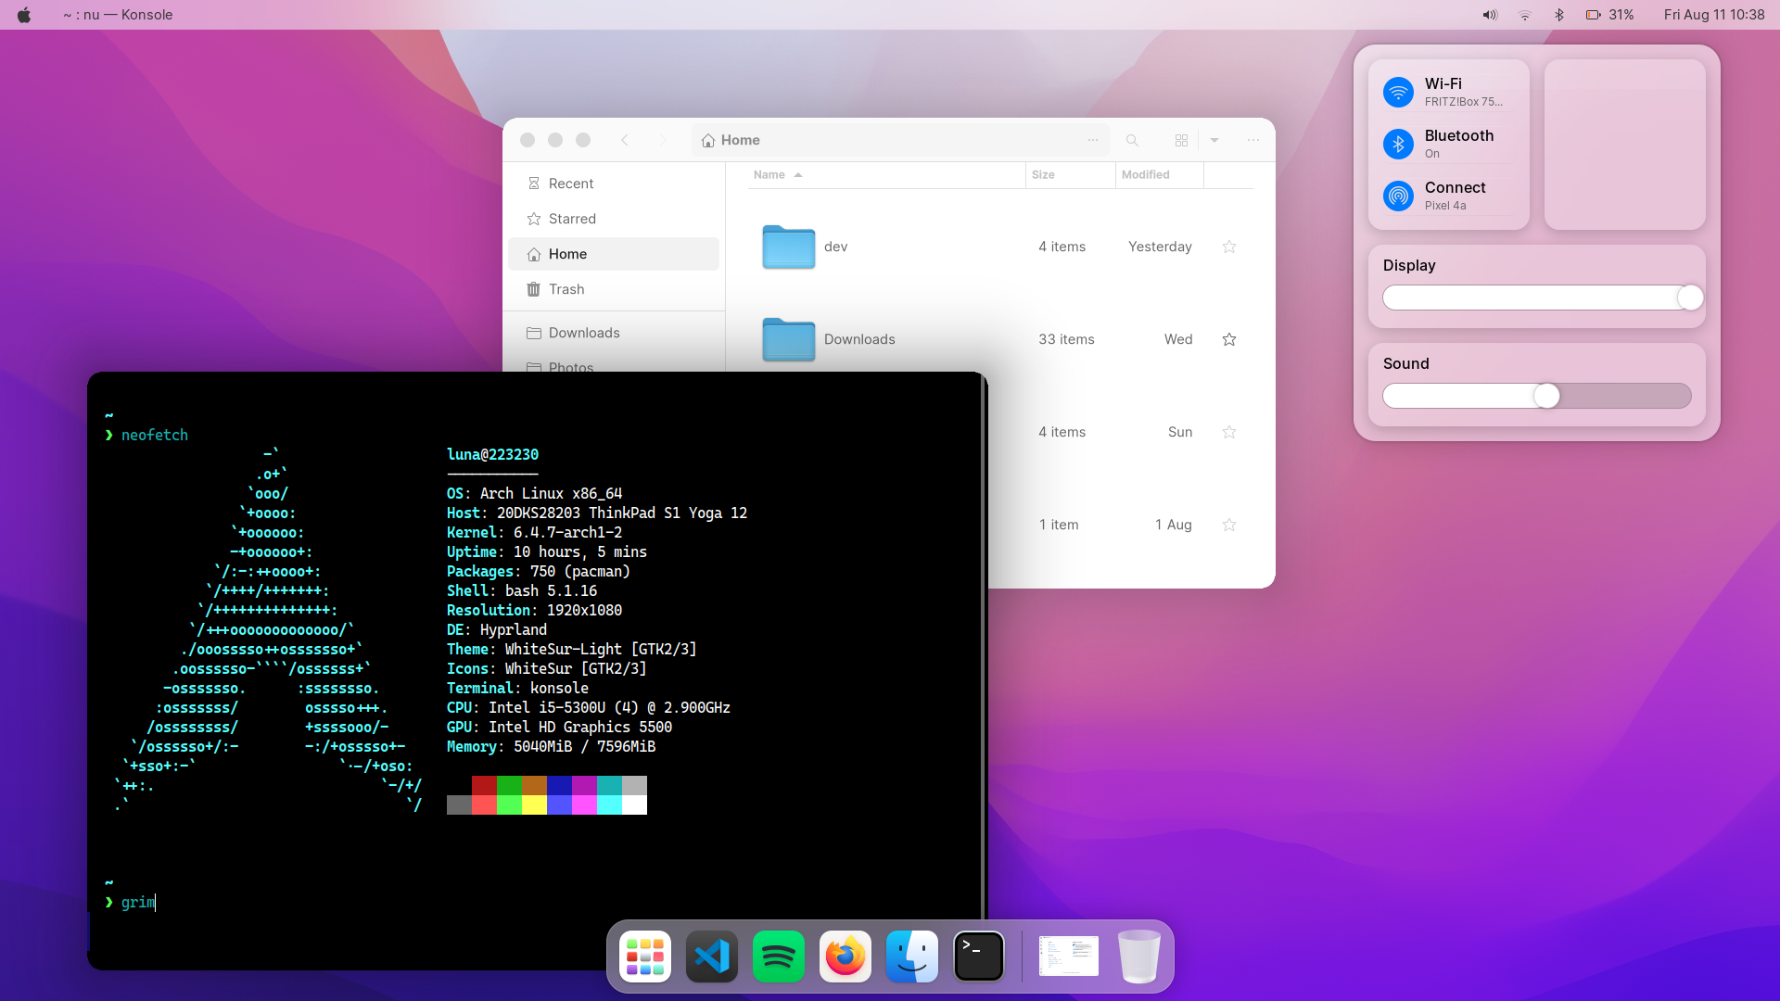Click the Sound volume slider handle
1780x1001 pixels.
[1546, 396]
